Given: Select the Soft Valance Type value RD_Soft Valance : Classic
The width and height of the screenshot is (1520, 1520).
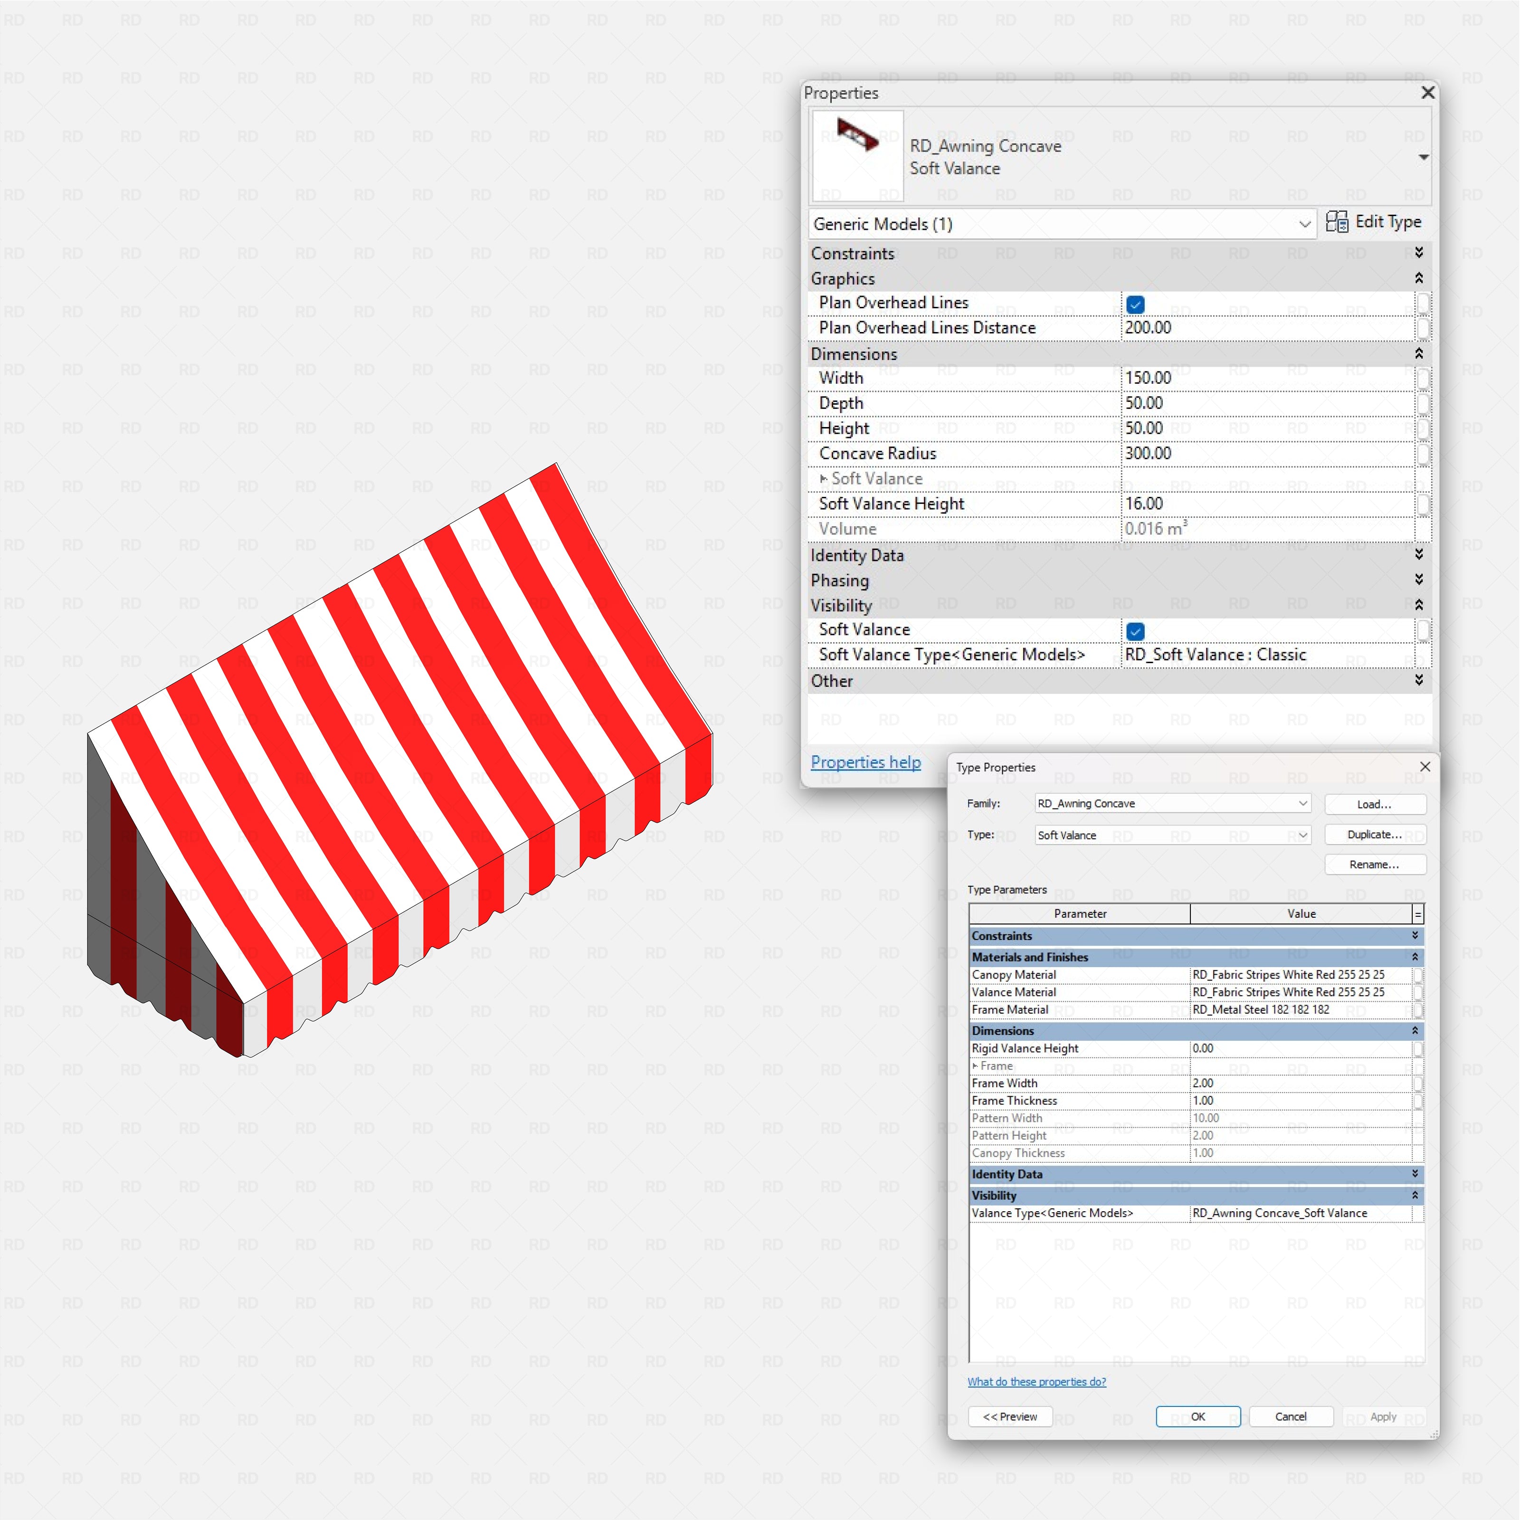Looking at the screenshot, I should (1267, 655).
